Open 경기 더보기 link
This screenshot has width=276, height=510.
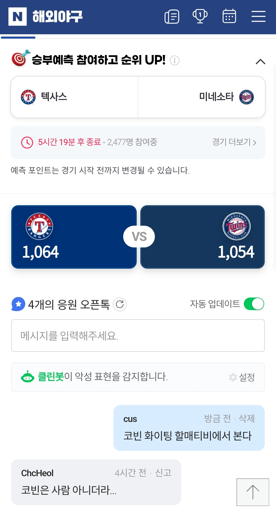(234, 142)
